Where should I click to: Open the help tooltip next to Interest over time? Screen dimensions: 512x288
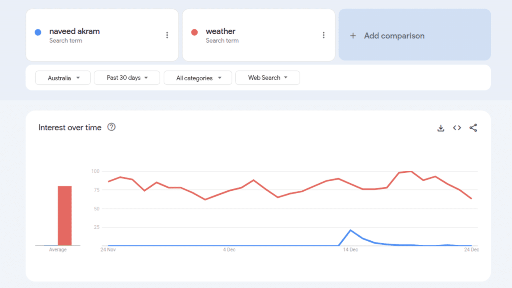(x=111, y=127)
